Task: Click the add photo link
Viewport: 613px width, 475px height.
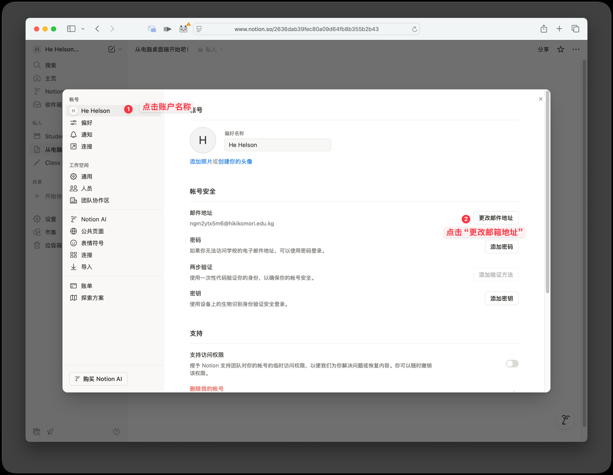Action: click(x=201, y=162)
